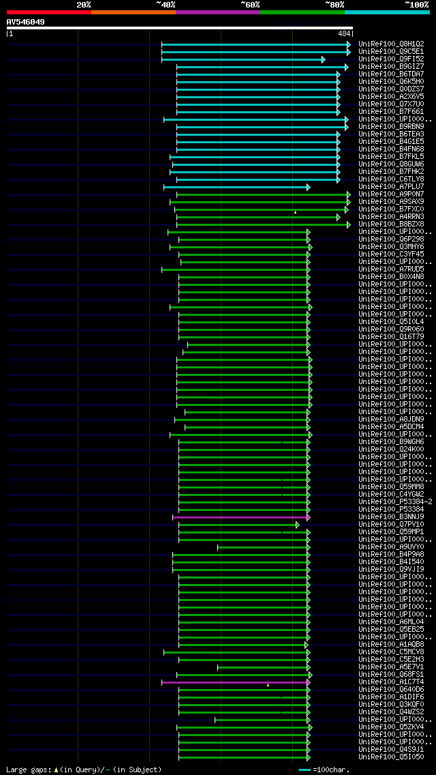Click the purple ~60% identity legend segment
Screen dimensions: 436x775
(x=218, y=12)
